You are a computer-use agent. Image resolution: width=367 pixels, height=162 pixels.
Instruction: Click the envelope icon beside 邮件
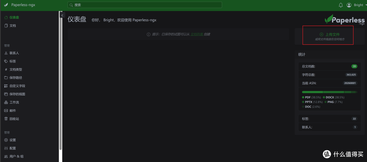click(6, 111)
